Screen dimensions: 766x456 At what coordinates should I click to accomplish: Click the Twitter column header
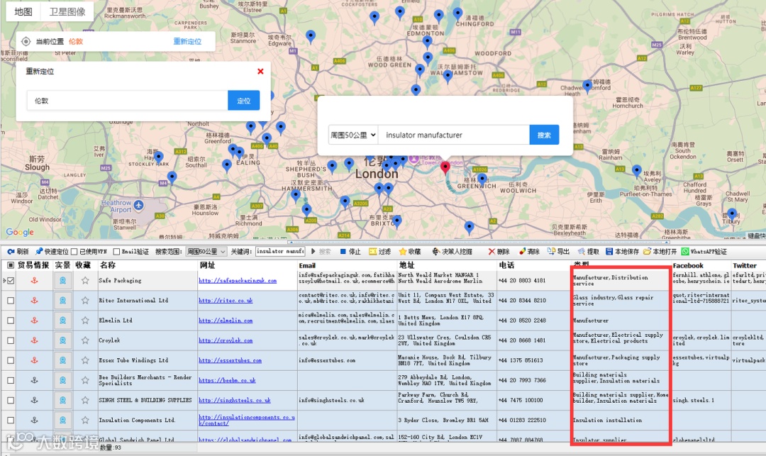(x=745, y=265)
